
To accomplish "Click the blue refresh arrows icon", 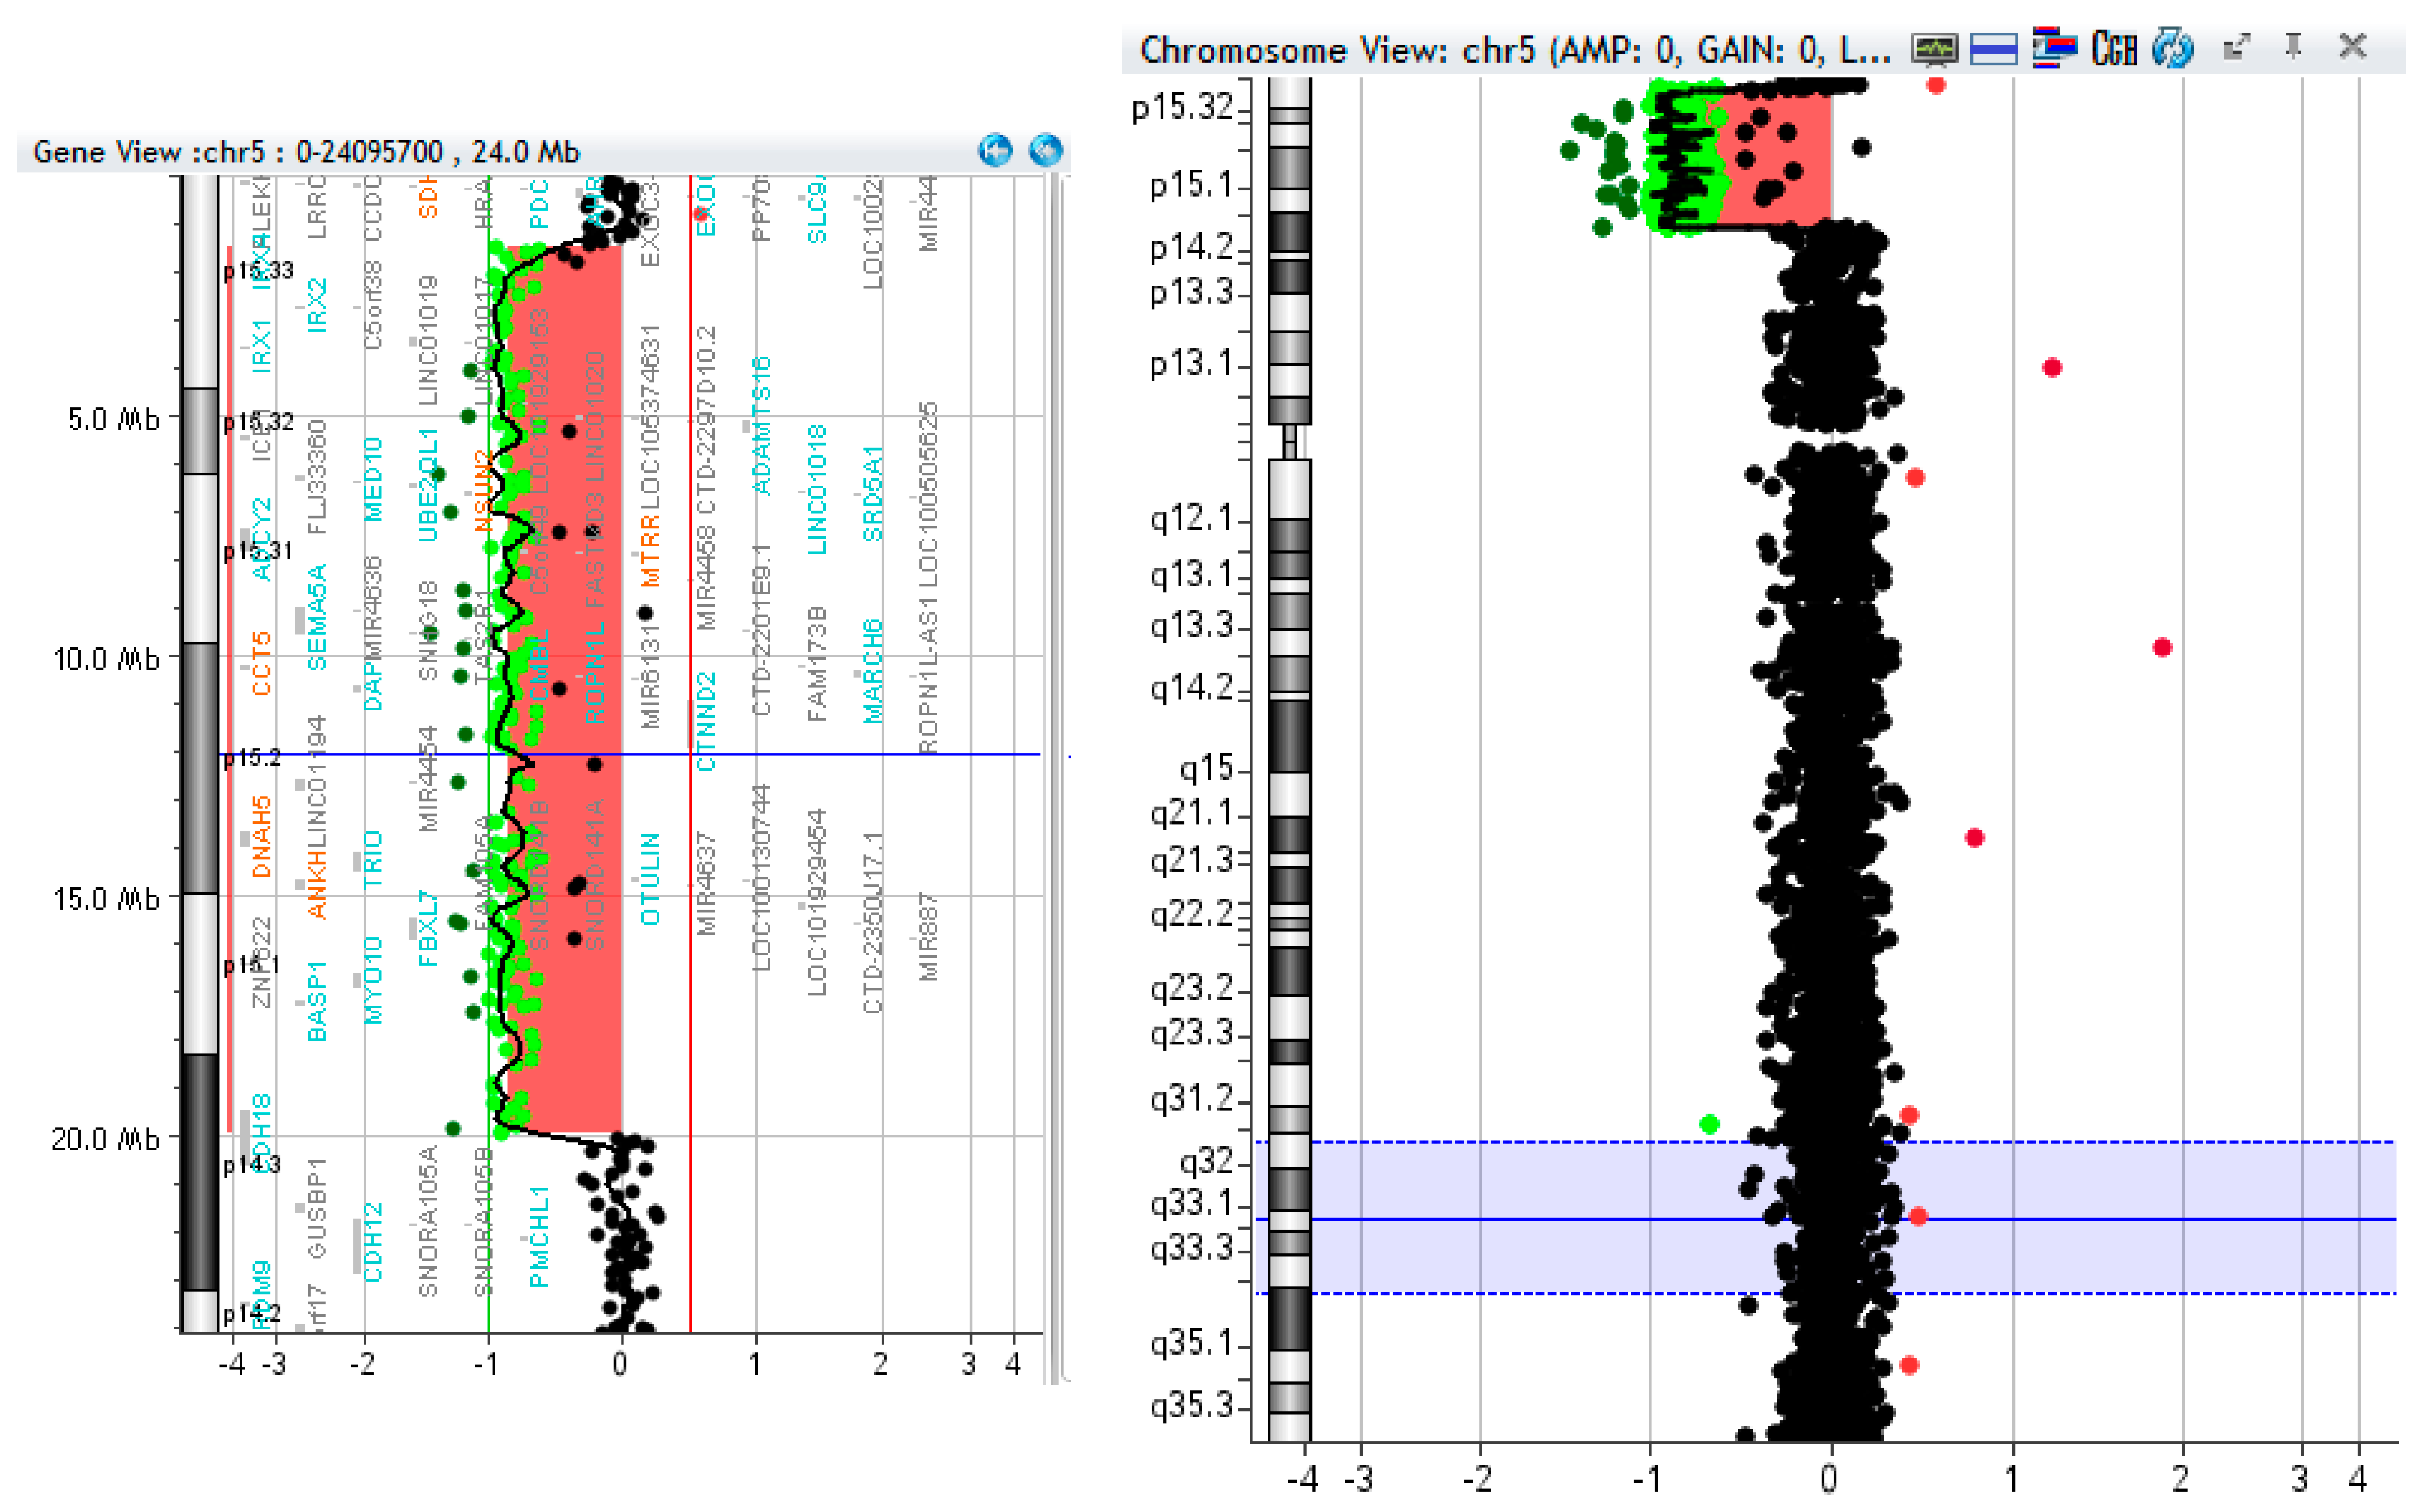I will click(x=2173, y=49).
